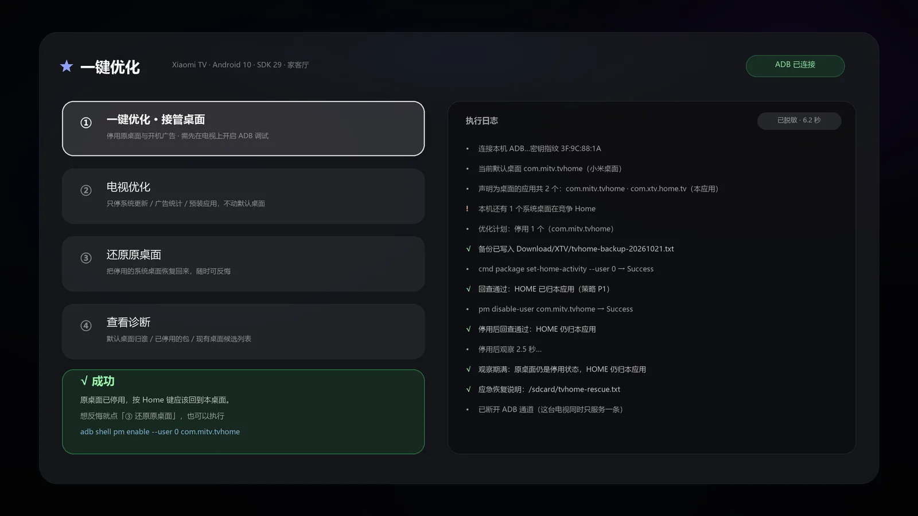This screenshot has width=918, height=516.
Task: Click log line 连接本机 ADB...密钥指纹
Action: pos(539,148)
